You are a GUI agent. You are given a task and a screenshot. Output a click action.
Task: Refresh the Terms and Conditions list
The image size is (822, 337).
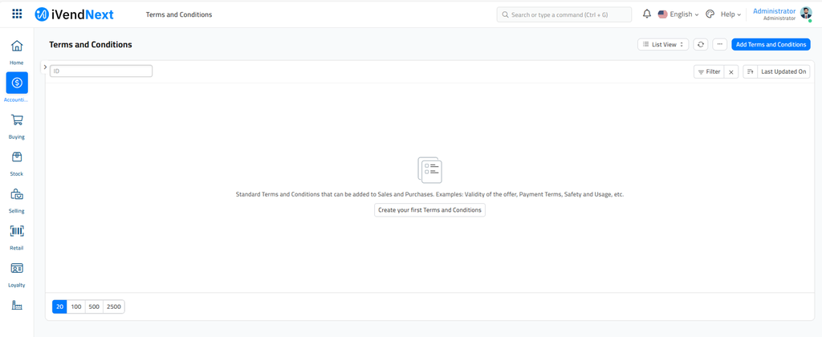tap(700, 45)
